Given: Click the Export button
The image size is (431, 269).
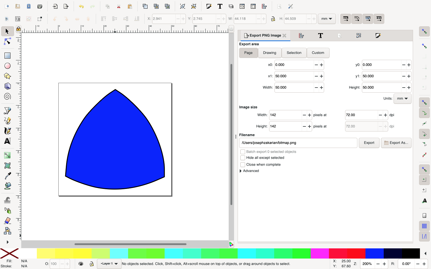Looking at the screenshot, I should coord(369,143).
